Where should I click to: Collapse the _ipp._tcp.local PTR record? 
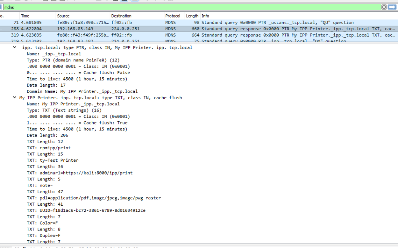[15, 47]
